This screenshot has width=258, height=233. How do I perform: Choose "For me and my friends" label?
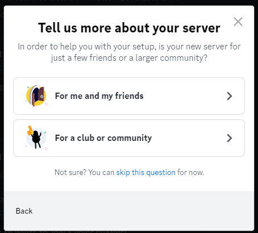click(x=99, y=96)
